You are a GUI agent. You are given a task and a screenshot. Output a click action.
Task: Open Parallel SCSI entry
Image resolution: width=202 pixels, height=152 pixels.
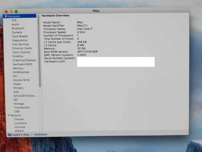[21, 80]
